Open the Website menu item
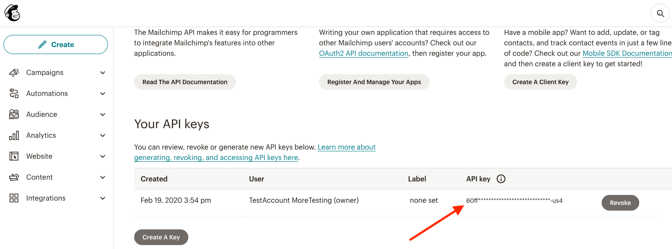672x249 pixels. [x=57, y=156]
